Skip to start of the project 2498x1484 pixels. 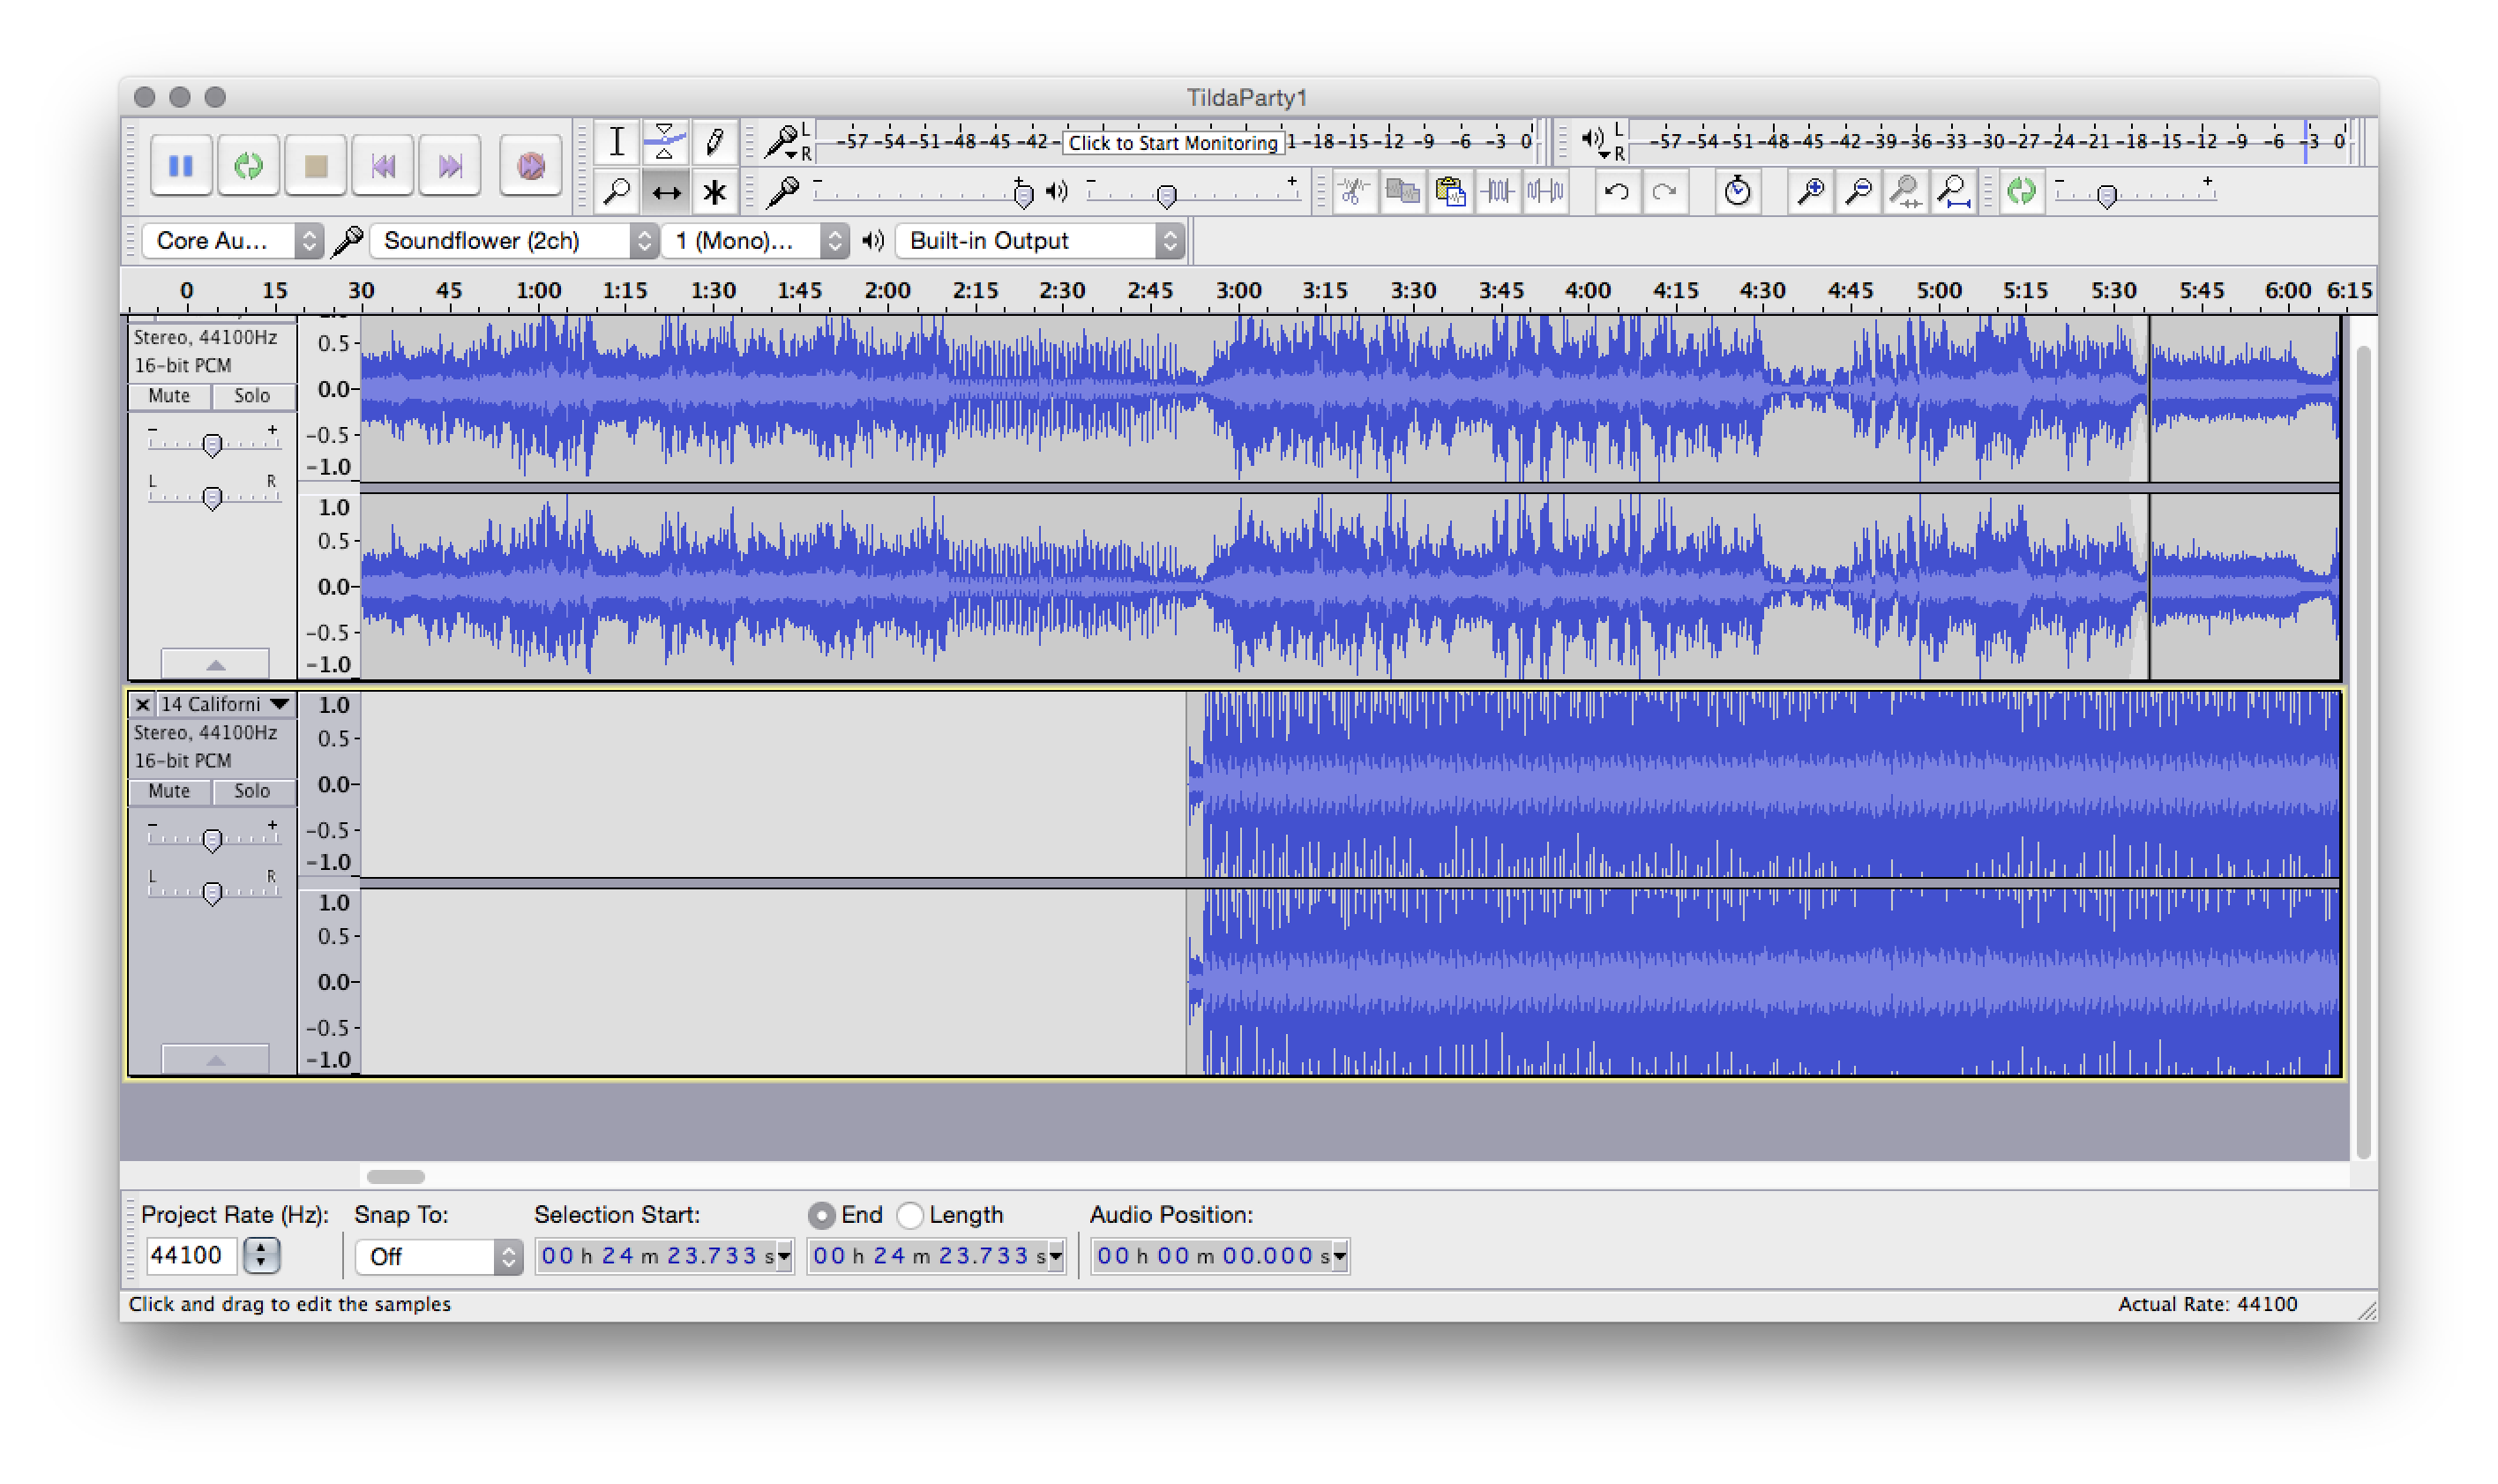pyautogui.click(x=383, y=165)
